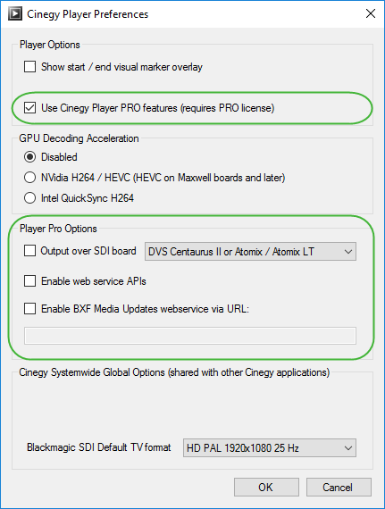Click the BXF webservice URL field
This screenshot has width=385, height=509.
pyautogui.click(x=190, y=336)
